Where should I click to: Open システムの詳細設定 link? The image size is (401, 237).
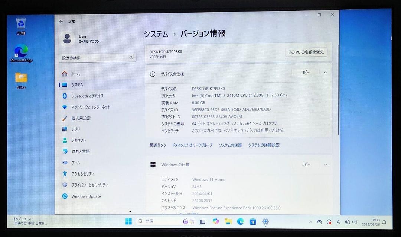pyautogui.click(x=264, y=145)
